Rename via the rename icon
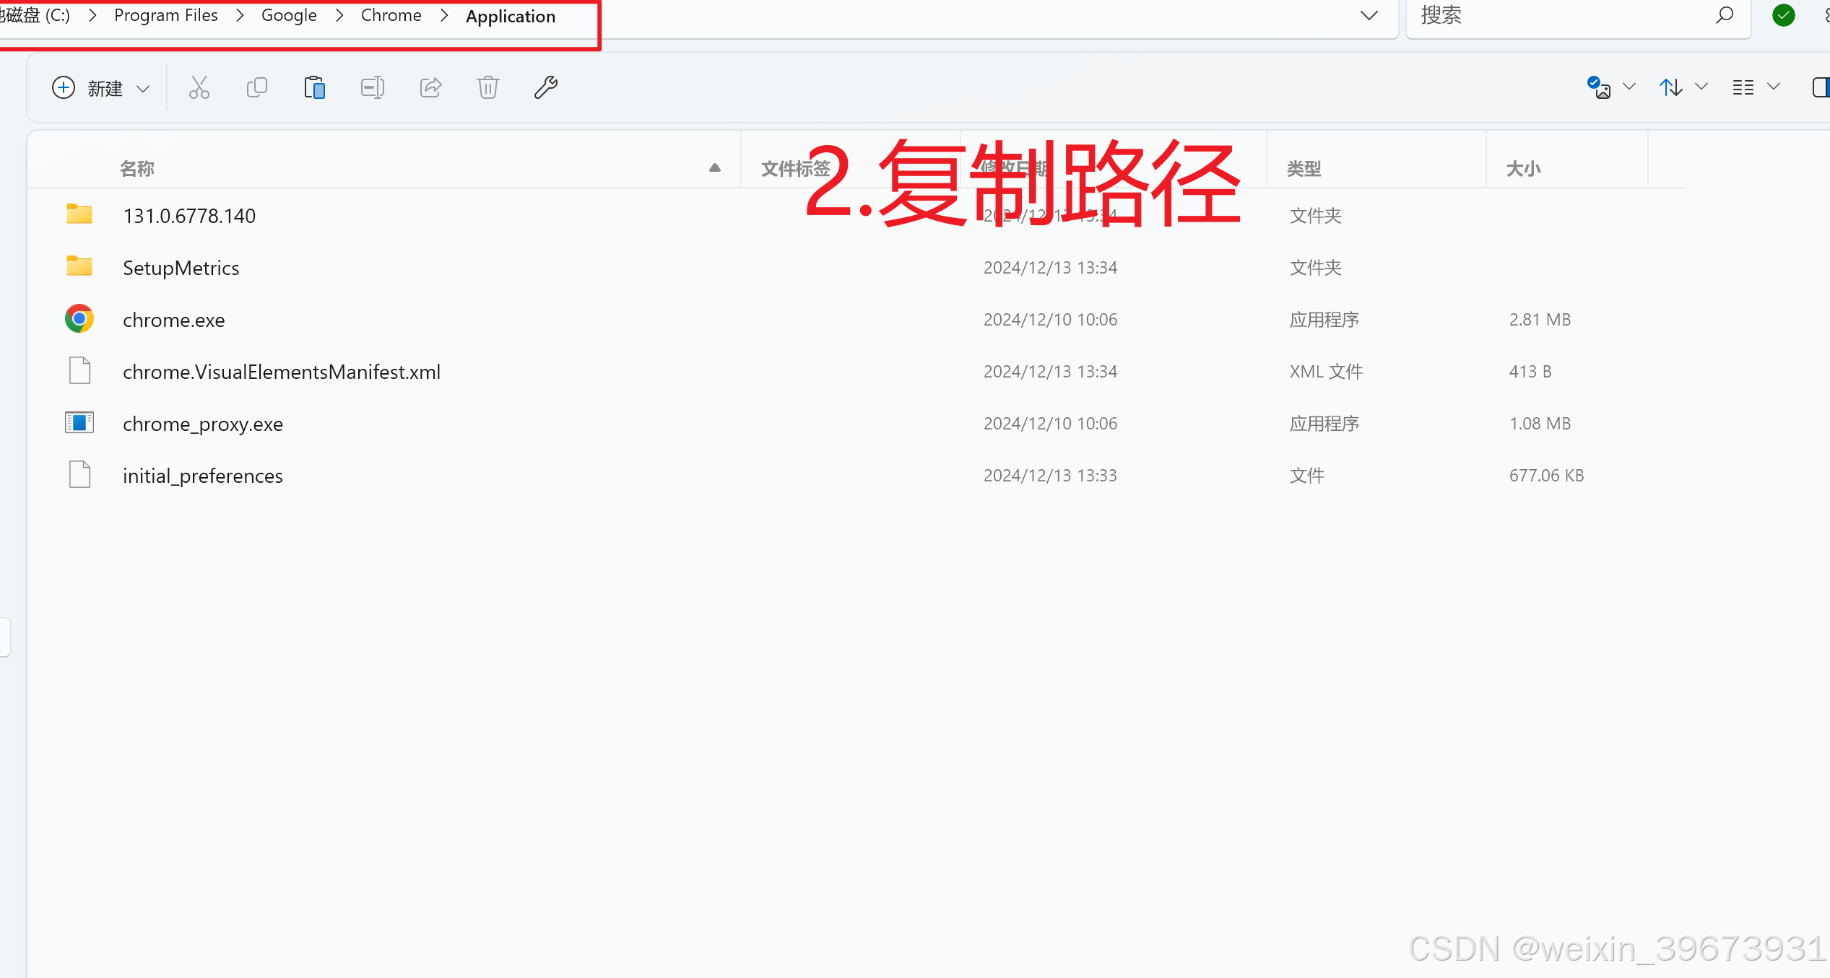Image resolution: width=1830 pixels, height=978 pixels. coord(372,87)
